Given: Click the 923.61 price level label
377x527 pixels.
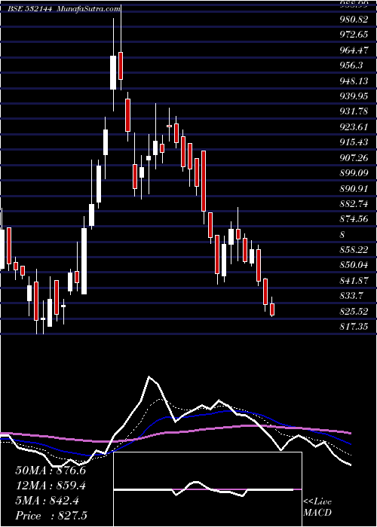Looking at the screenshot, I should coord(354,127).
